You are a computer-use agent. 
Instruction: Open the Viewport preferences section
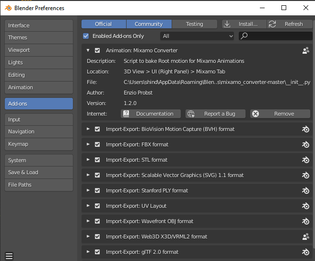39,50
